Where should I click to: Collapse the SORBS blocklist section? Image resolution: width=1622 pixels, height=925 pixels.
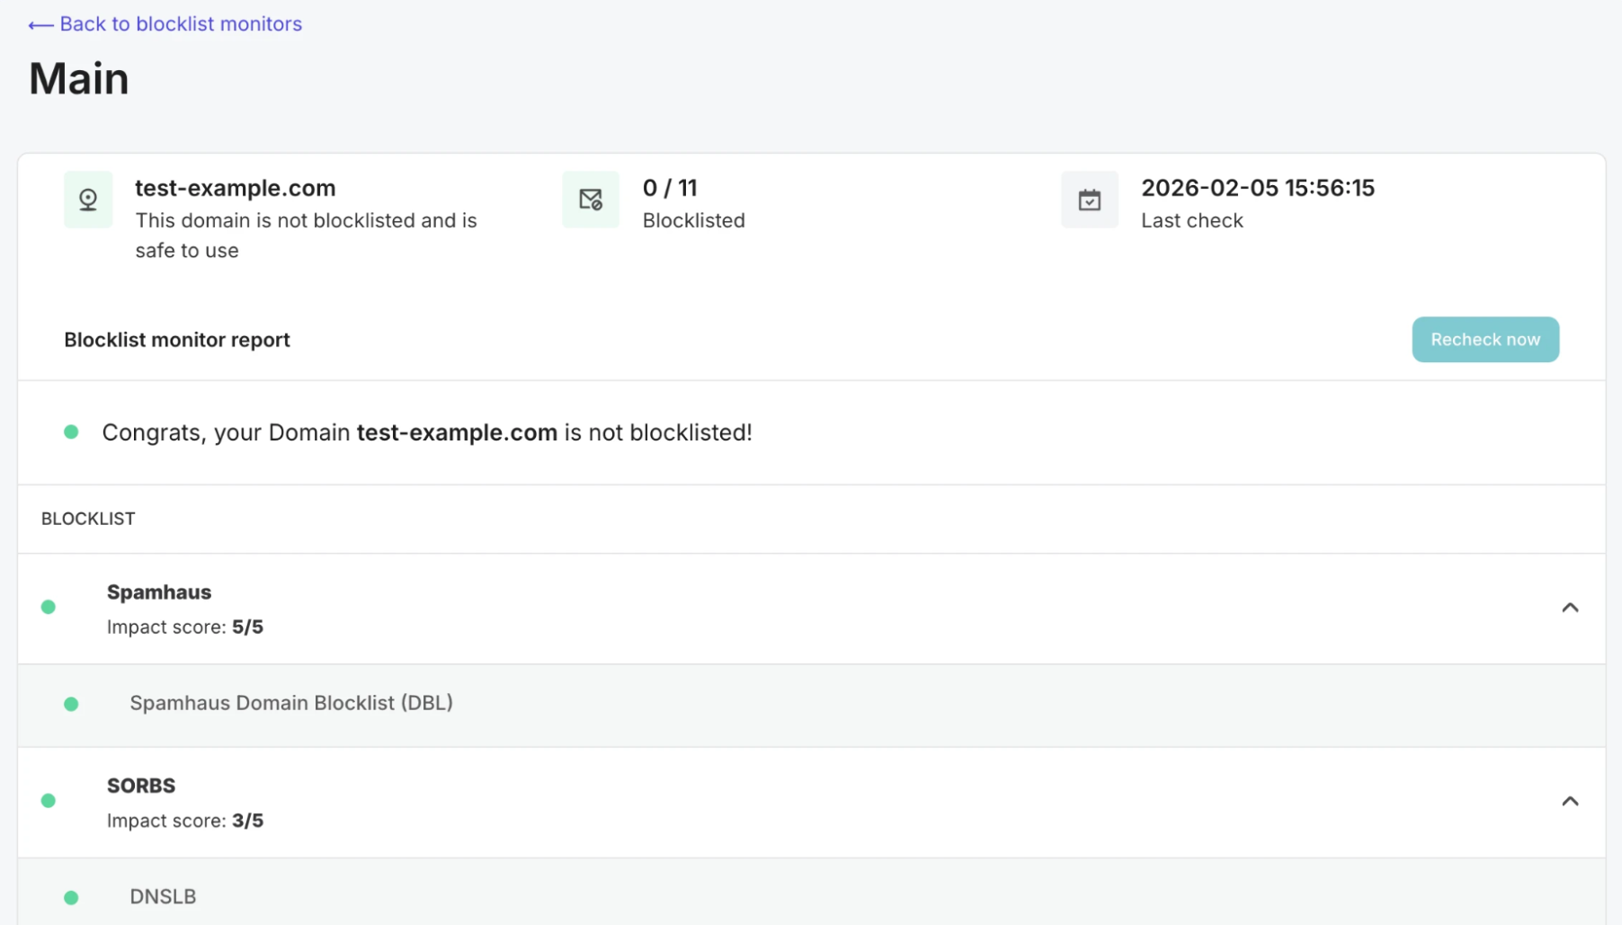coord(1570,801)
